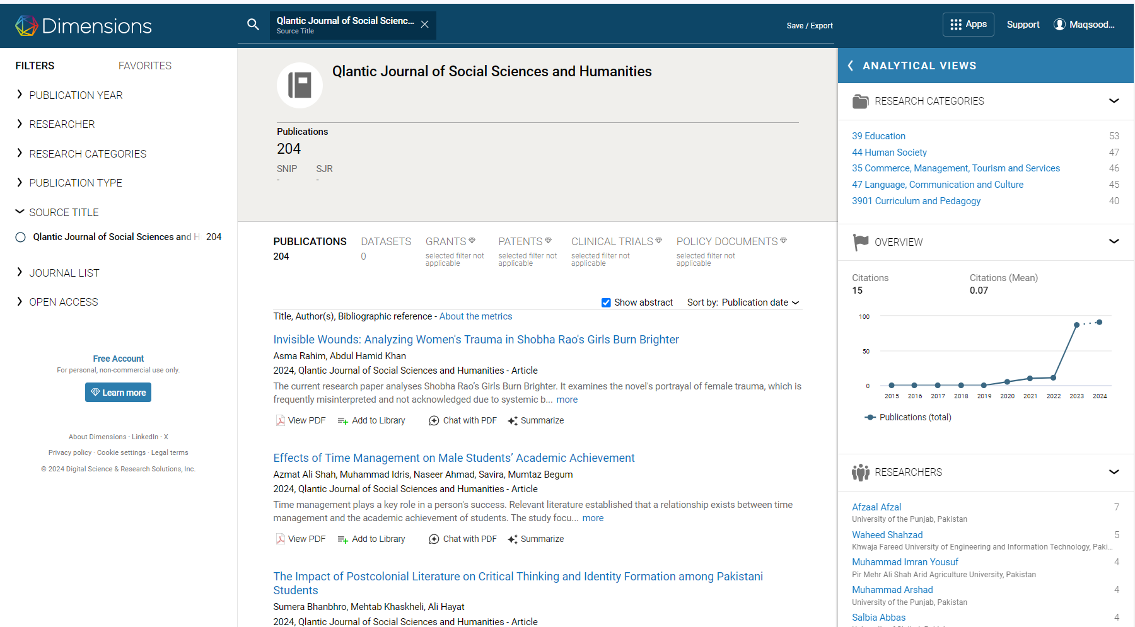This screenshot has height=627, width=1135.
Task: Remove the Qlantic Journal source title filter chip
Action: click(x=425, y=25)
